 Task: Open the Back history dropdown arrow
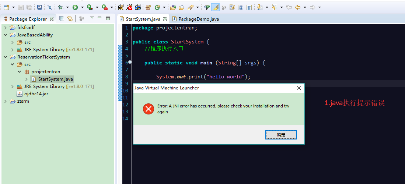(305, 7)
